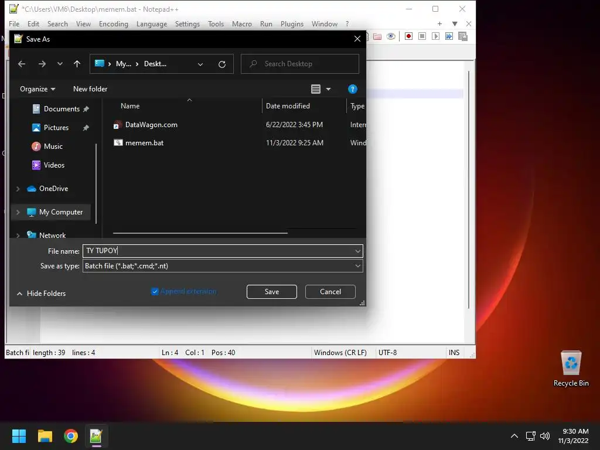Open dialog help question mark icon
This screenshot has height=450, width=600.
pyautogui.click(x=352, y=89)
